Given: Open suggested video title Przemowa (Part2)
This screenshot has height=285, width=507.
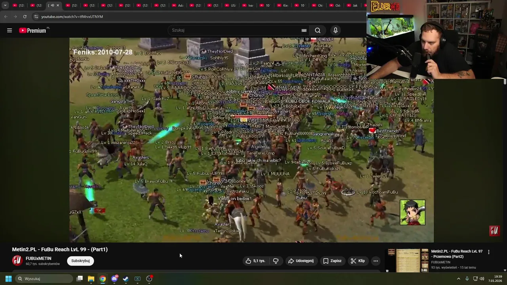Looking at the screenshot, I should [457, 254].
